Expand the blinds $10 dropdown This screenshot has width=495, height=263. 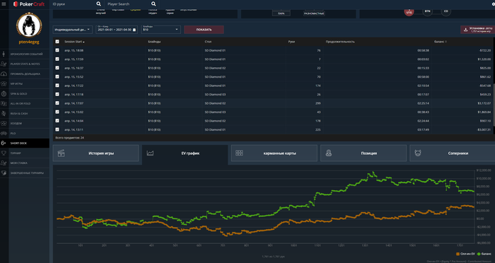[x=161, y=30]
